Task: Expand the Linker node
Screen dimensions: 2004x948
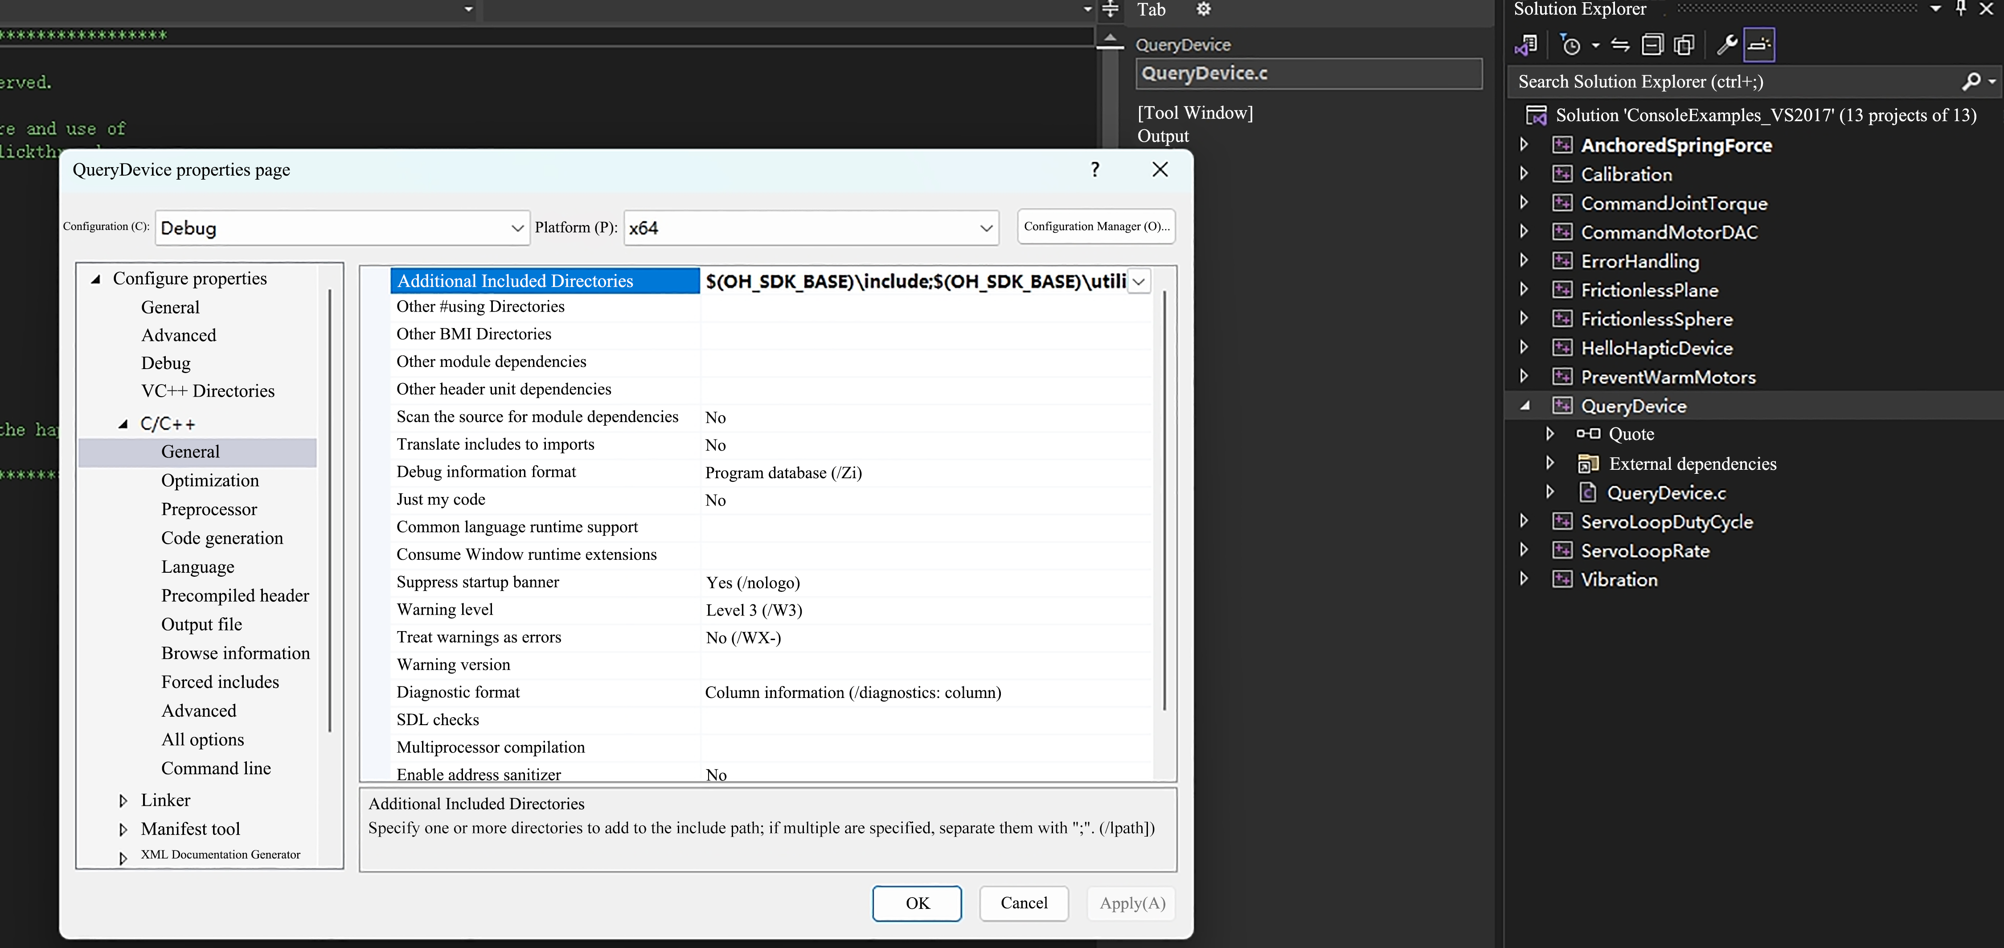Action: [123, 801]
